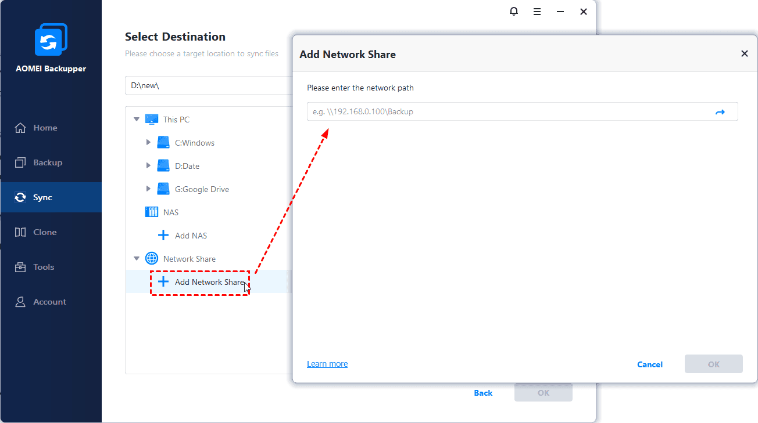Collapse the Network Share tree node
Screen dimensions: 758x423
(x=137, y=259)
